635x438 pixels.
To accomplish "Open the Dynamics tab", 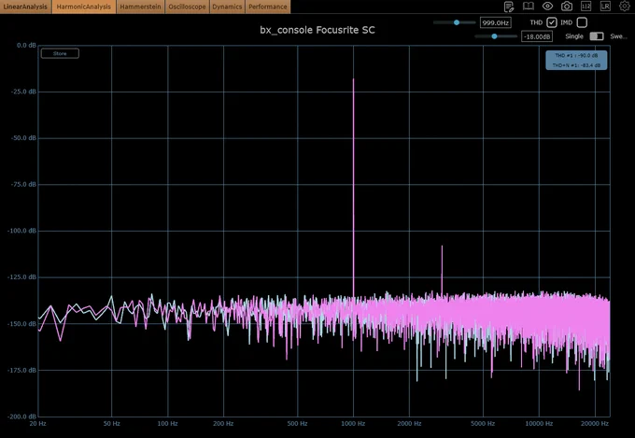I will (227, 7).
